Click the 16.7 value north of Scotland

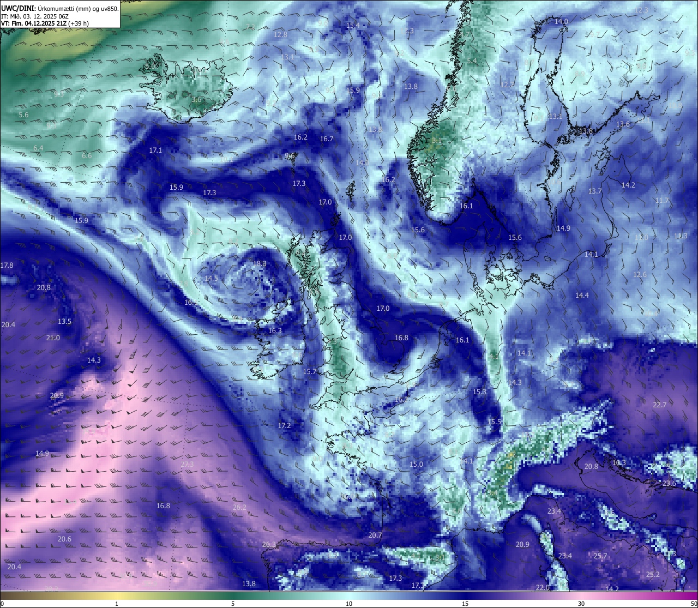tap(326, 139)
